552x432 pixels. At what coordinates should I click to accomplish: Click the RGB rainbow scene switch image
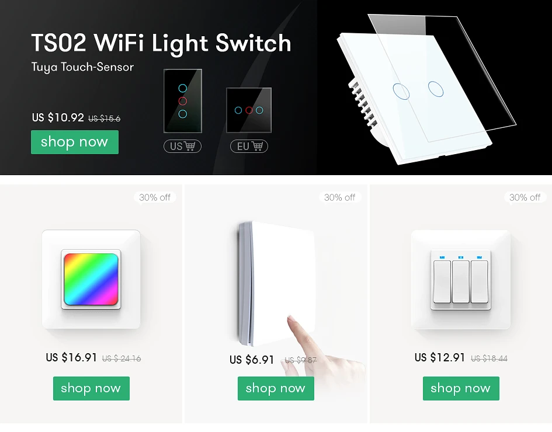click(x=91, y=279)
